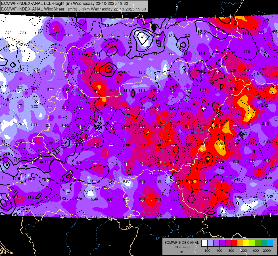Click the grid value 7.79

pos(238,198)
